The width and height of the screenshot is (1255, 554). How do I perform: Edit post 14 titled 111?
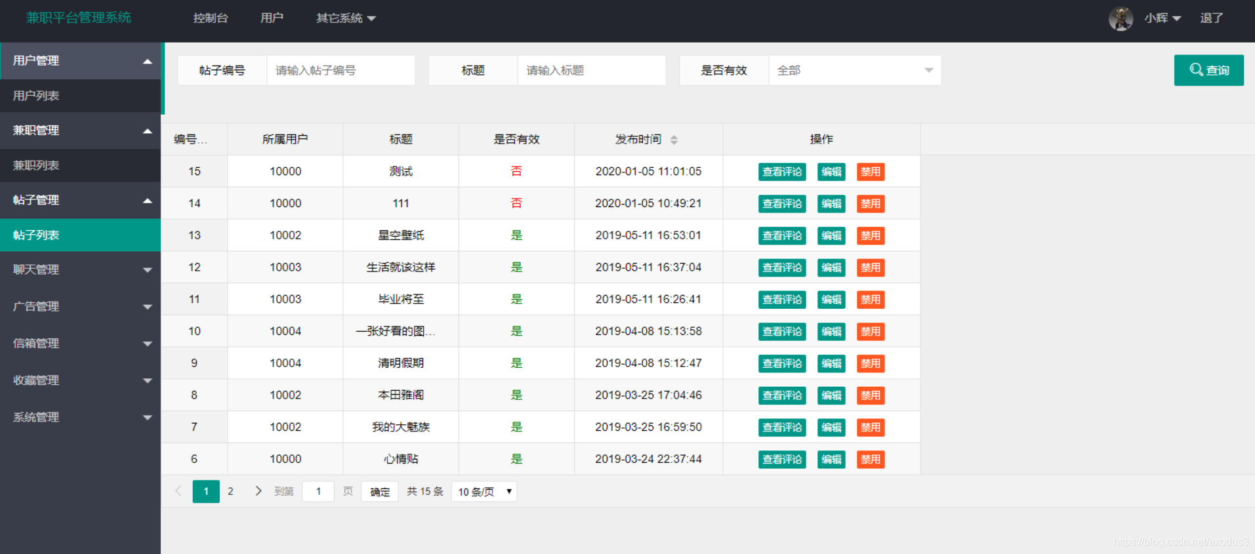[x=831, y=204]
